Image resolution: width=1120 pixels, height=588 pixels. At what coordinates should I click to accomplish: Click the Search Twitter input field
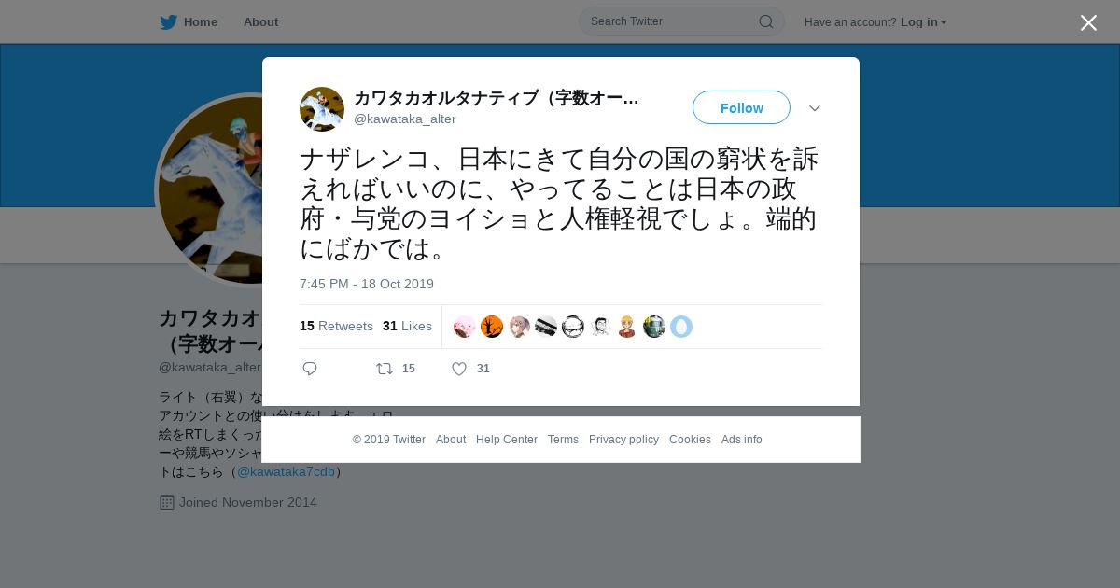(x=672, y=21)
